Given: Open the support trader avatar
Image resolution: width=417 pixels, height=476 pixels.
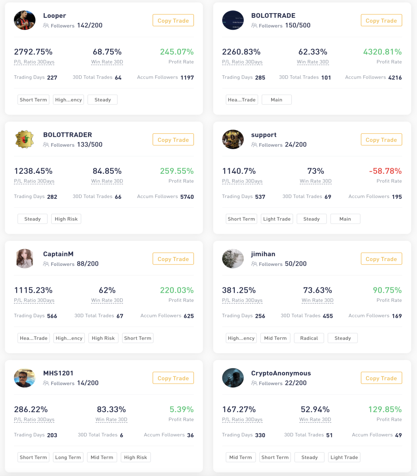Looking at the screenshot, I should tap(233, 140).
